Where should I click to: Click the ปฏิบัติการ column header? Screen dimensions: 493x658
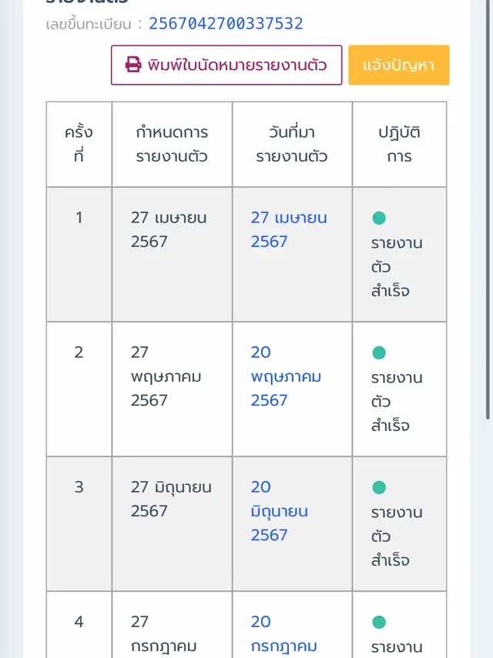(399, 144)
